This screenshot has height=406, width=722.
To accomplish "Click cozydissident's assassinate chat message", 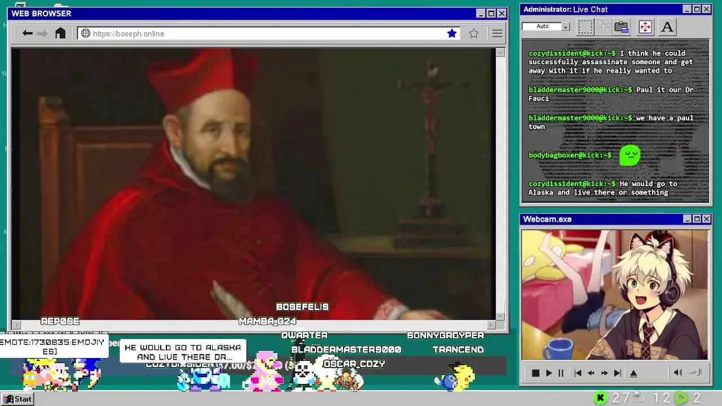I will coord(611,61).
